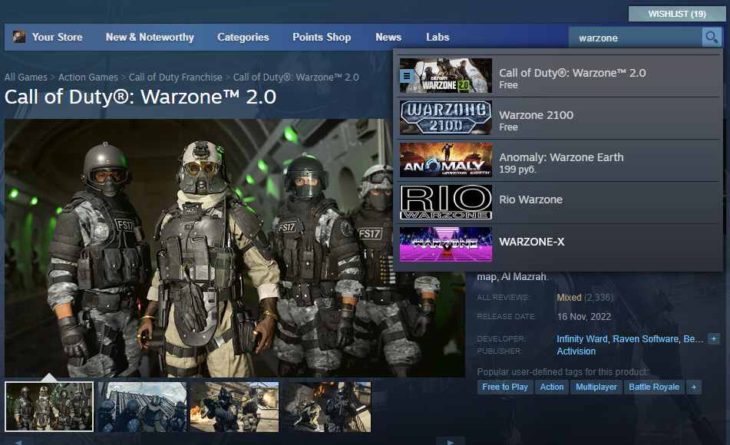
Task: Open the Labs menu item
Action: [438, 37]
